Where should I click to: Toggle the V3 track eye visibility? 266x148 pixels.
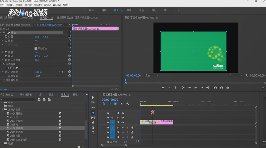[123, 113]
